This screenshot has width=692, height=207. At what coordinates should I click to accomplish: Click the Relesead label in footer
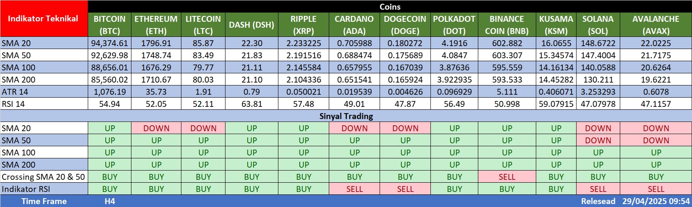point(598,201)
